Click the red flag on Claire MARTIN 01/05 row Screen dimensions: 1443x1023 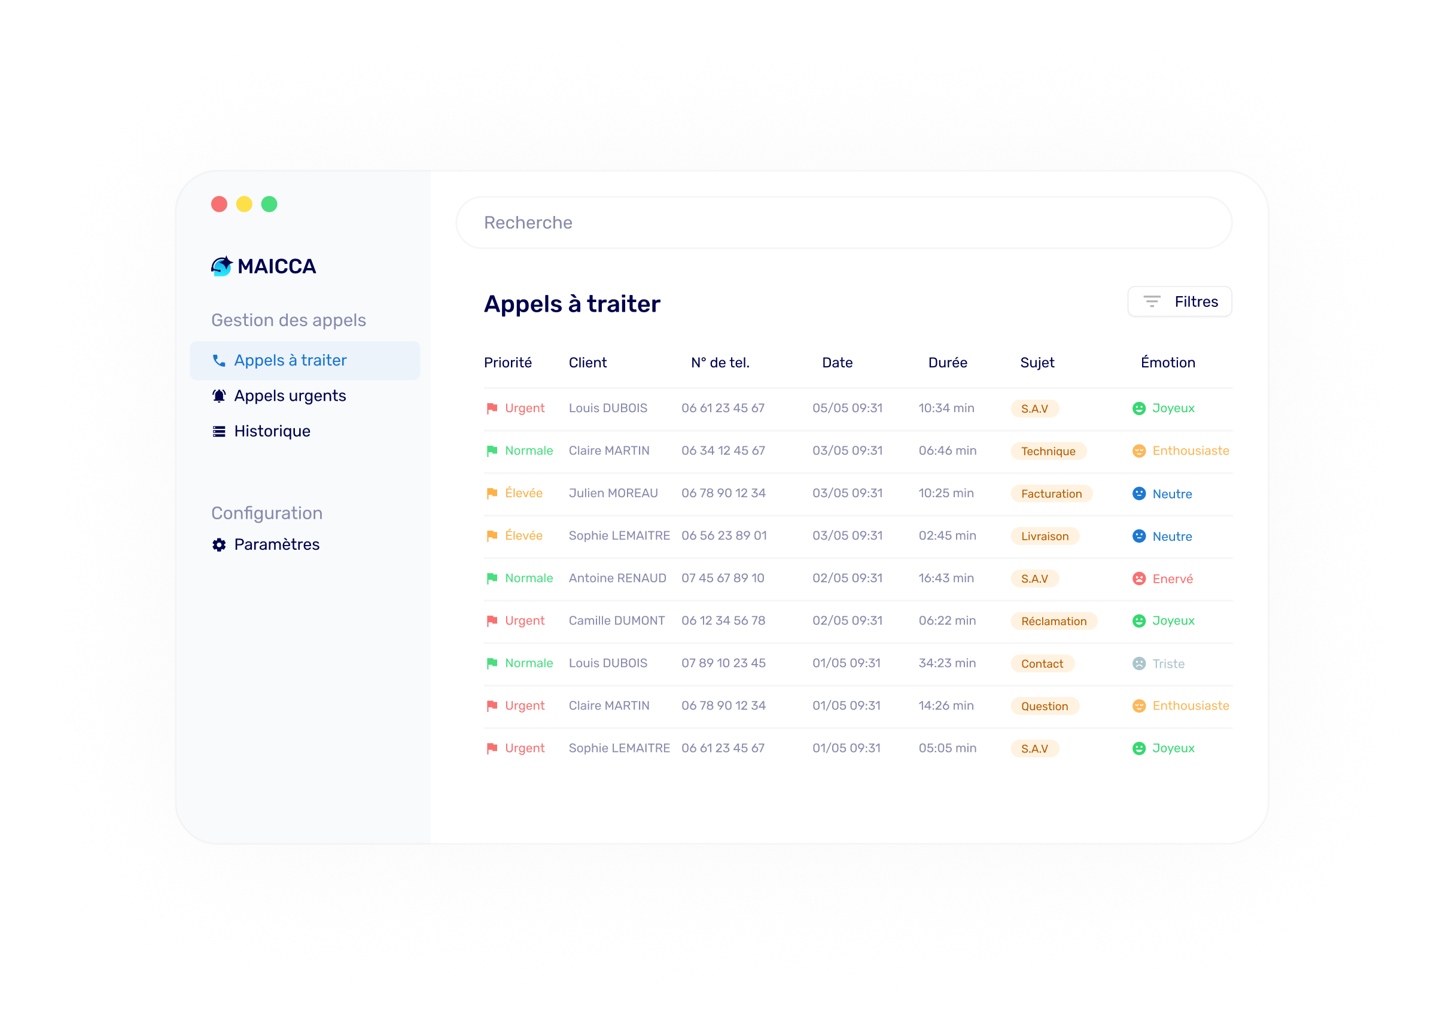492,706
